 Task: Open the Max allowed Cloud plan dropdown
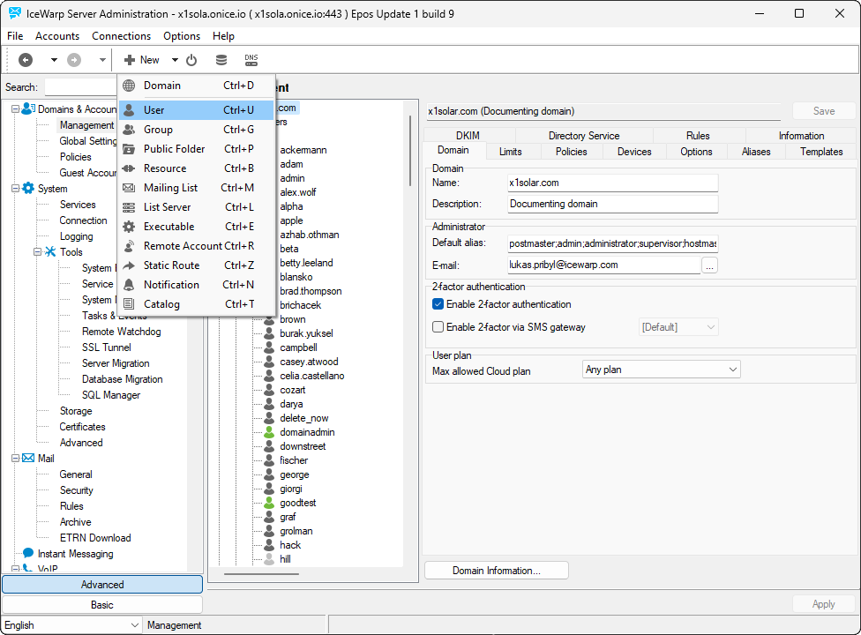point(661,370)
